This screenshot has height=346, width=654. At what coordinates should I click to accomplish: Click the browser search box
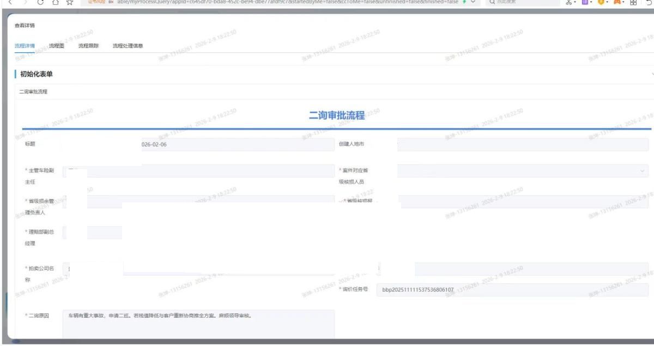click(523, 3)
